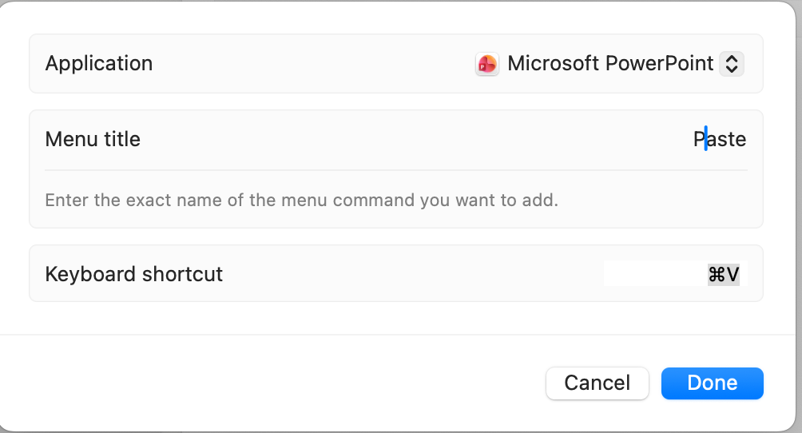
Task: Click the Microsoft PowerPoint app icon
Action: click(x=487, y=64)
